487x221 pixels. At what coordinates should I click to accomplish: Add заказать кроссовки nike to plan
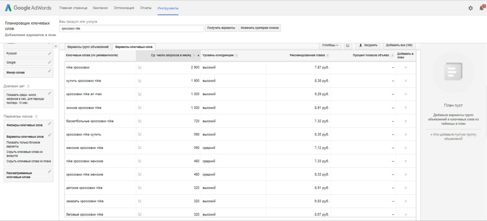coord(406,201)
